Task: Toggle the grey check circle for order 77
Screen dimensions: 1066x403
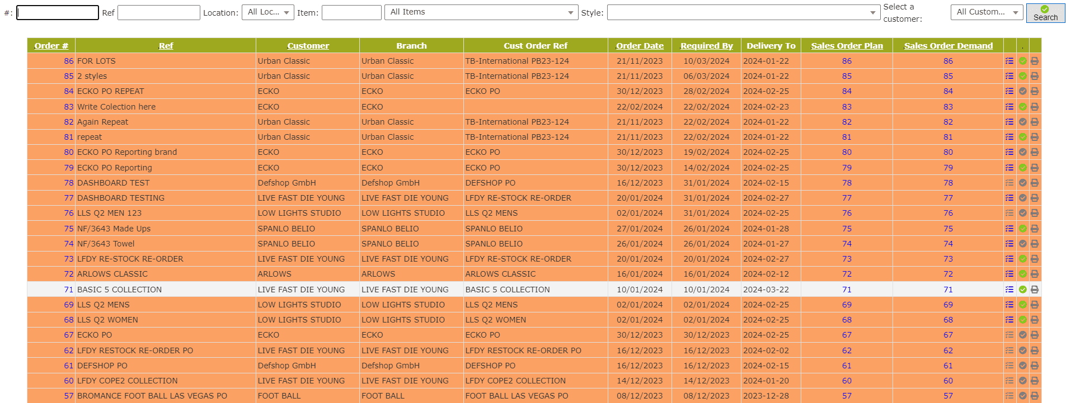Action: coord(1023,198)
